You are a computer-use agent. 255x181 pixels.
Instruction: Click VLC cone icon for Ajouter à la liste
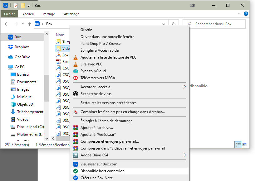tap(76, 57)
